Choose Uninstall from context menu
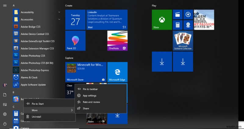 click(49, 117)
